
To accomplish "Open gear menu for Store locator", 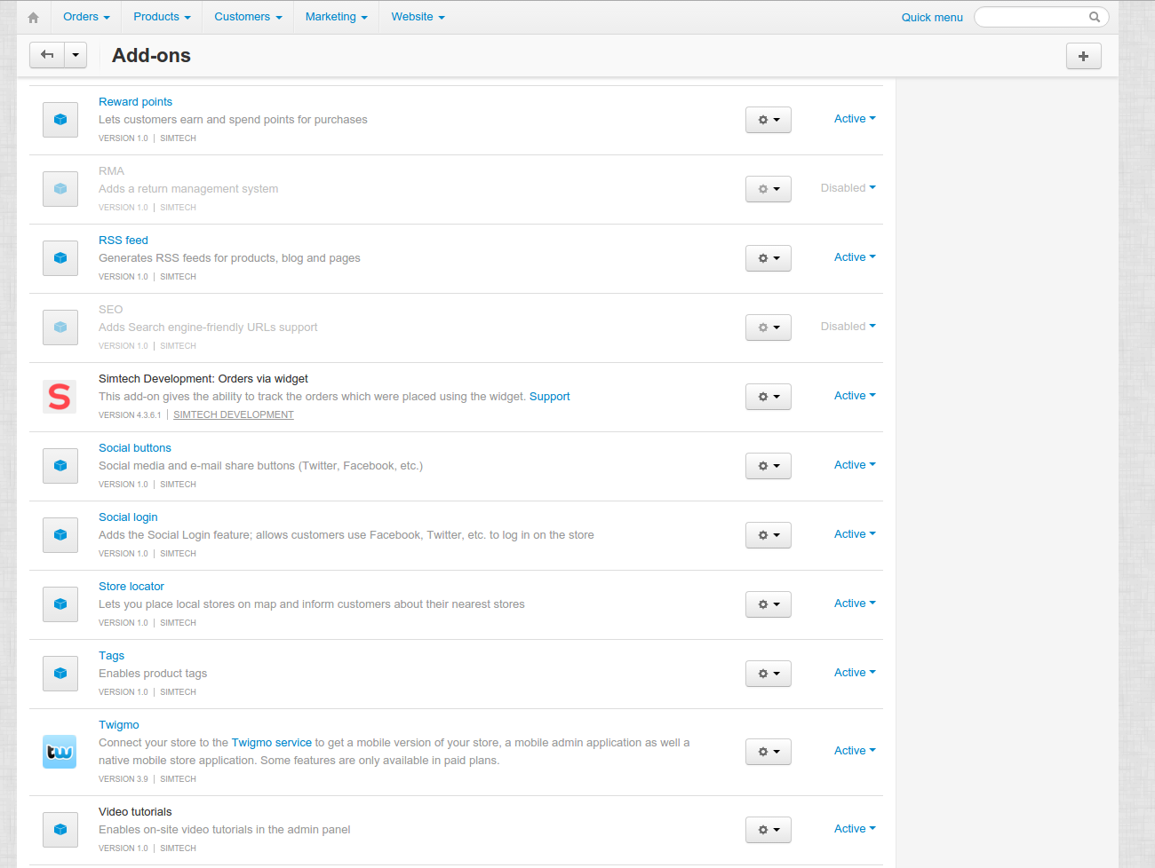I will click(769, 604).
